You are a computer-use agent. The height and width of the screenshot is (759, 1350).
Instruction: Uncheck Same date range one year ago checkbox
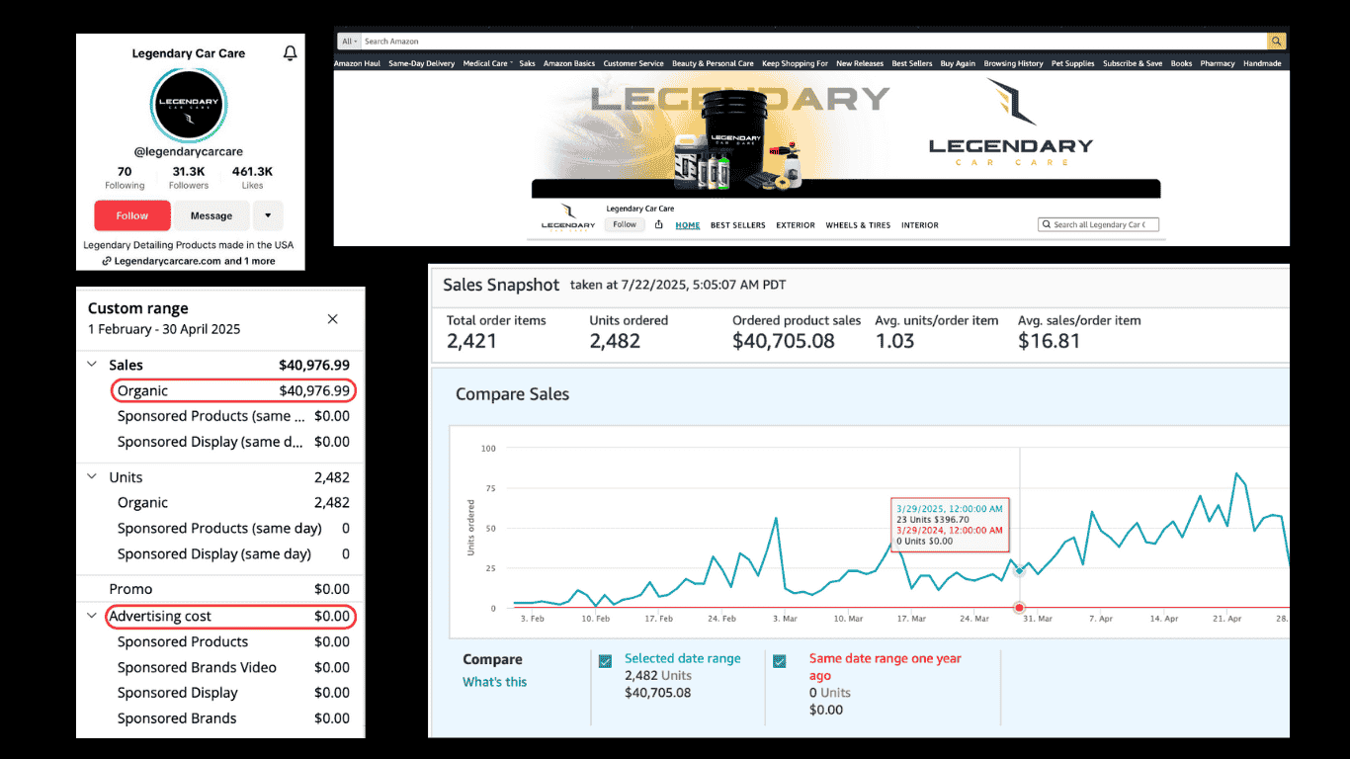coord(780,661)
